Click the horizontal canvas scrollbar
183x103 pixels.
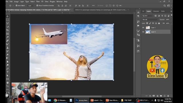(x=82, y=96)
